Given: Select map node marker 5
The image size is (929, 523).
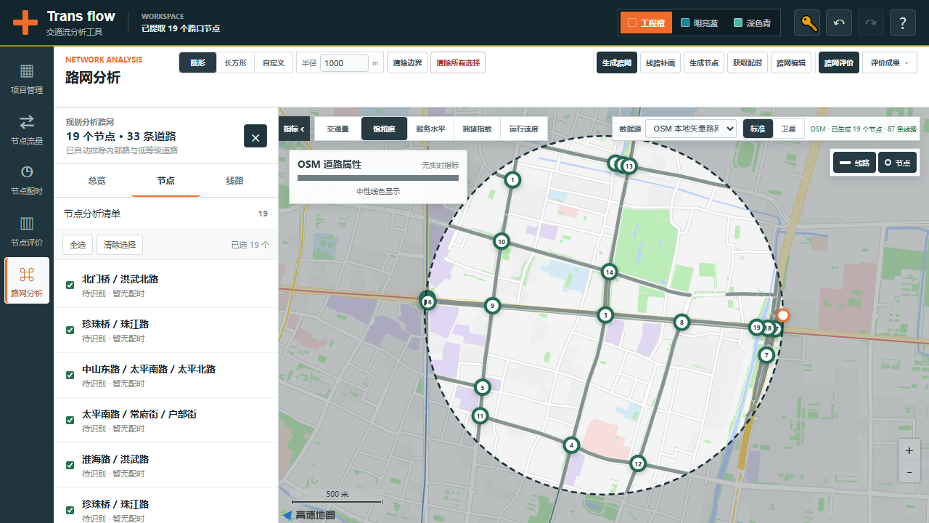Looking at the screenshot, I should (483, 388).
